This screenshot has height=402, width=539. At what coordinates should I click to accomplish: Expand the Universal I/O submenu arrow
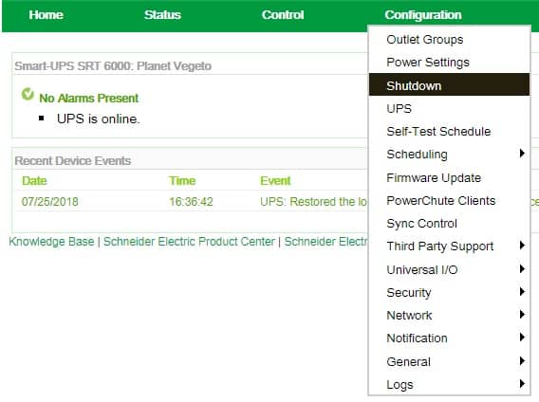522,268
